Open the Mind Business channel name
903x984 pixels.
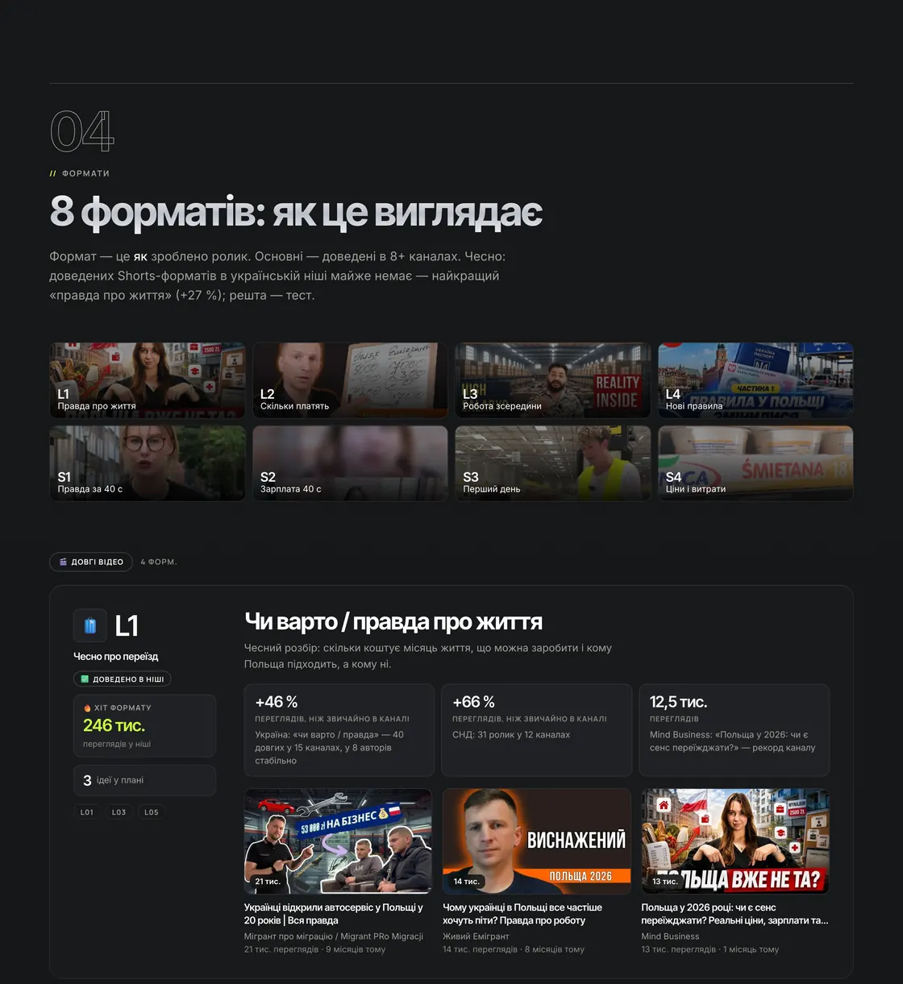[x=670, y=936]
